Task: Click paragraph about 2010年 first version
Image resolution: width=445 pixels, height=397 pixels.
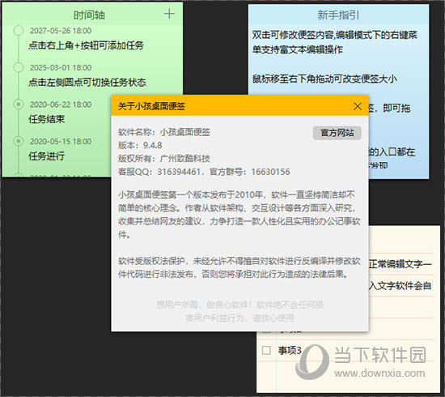Action: pyautogui.click(x=239, y=215)
